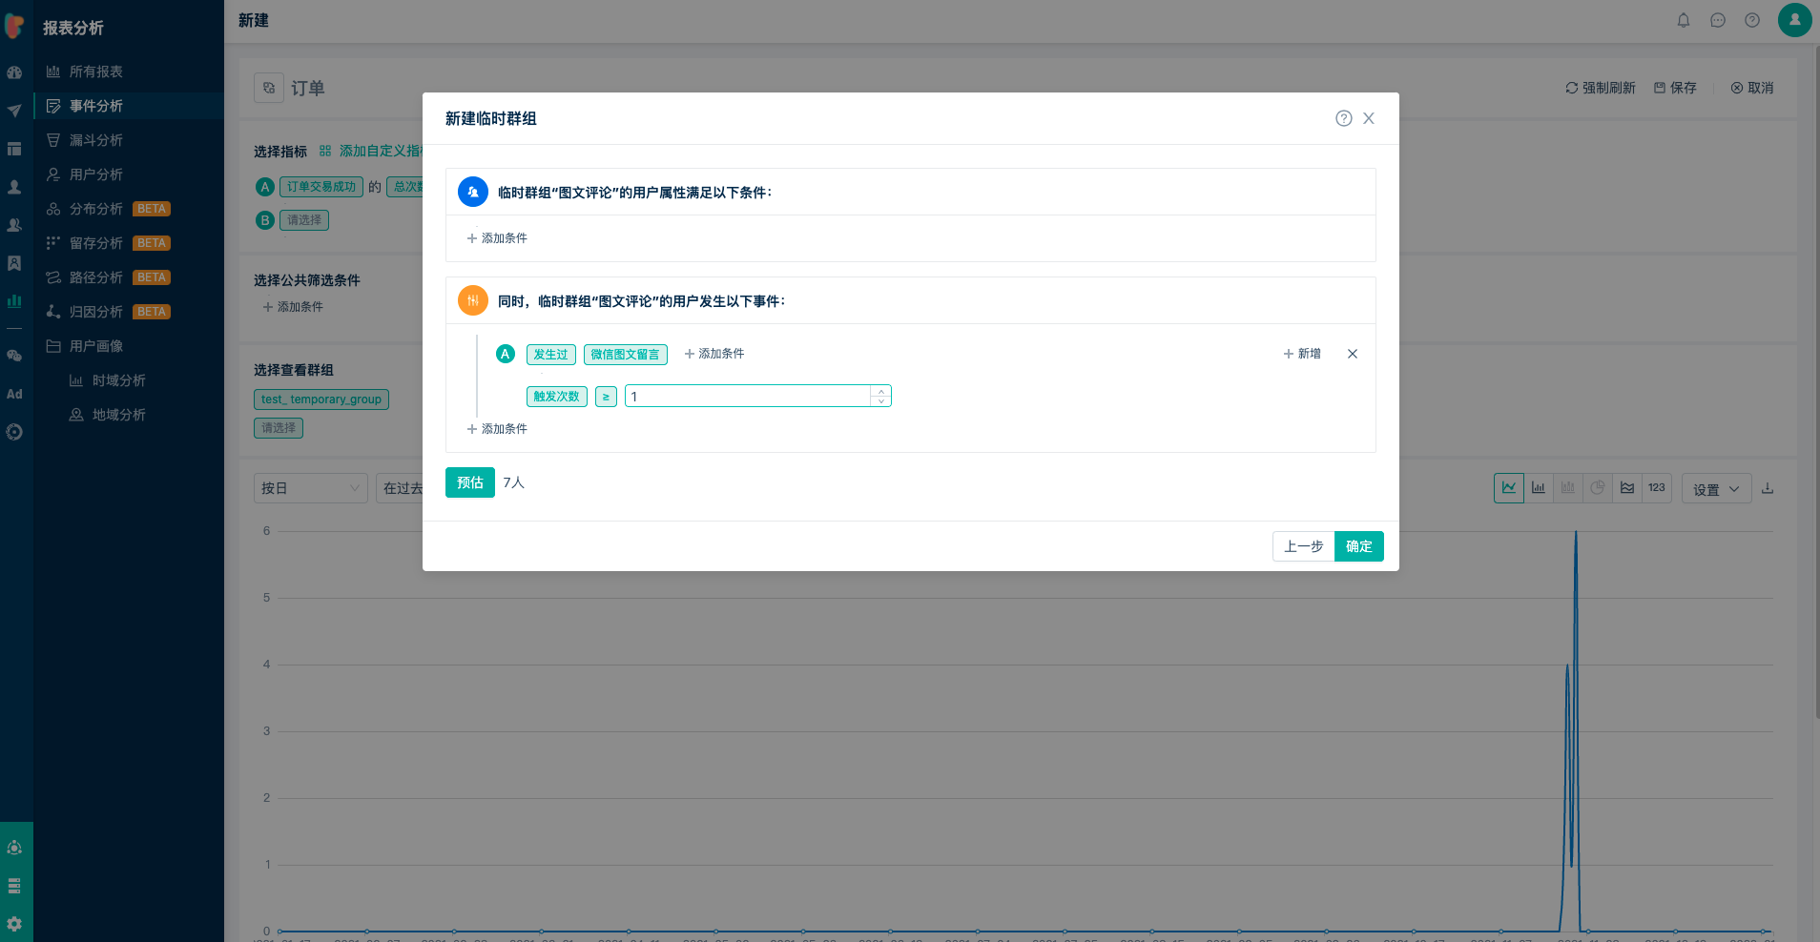Open the 按日 granularity dropdown
This screenshot has height=942, width=1820.
pos(311,488)
